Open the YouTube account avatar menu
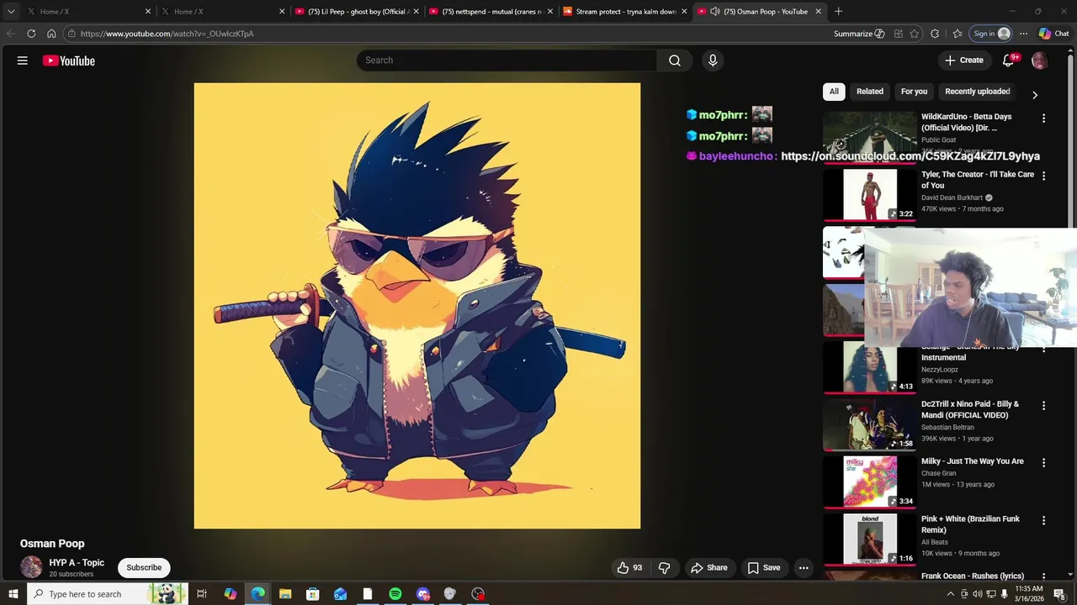 point(1040,60)
